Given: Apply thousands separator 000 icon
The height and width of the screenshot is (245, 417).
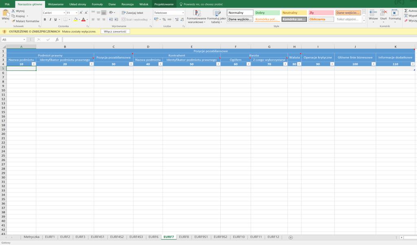Looking at the screenshot, I should point(169,20).
